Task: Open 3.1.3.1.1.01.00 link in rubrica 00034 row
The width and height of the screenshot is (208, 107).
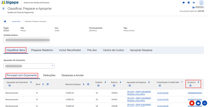Action: click(x=163, y=99)
